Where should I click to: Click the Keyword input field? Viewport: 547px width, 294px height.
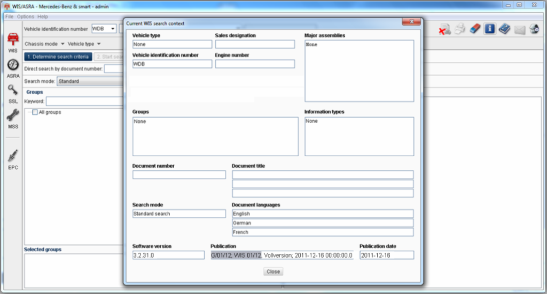pos(85,101)
